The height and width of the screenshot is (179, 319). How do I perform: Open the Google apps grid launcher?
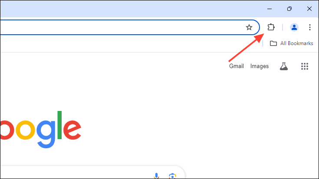pos(305,66)
